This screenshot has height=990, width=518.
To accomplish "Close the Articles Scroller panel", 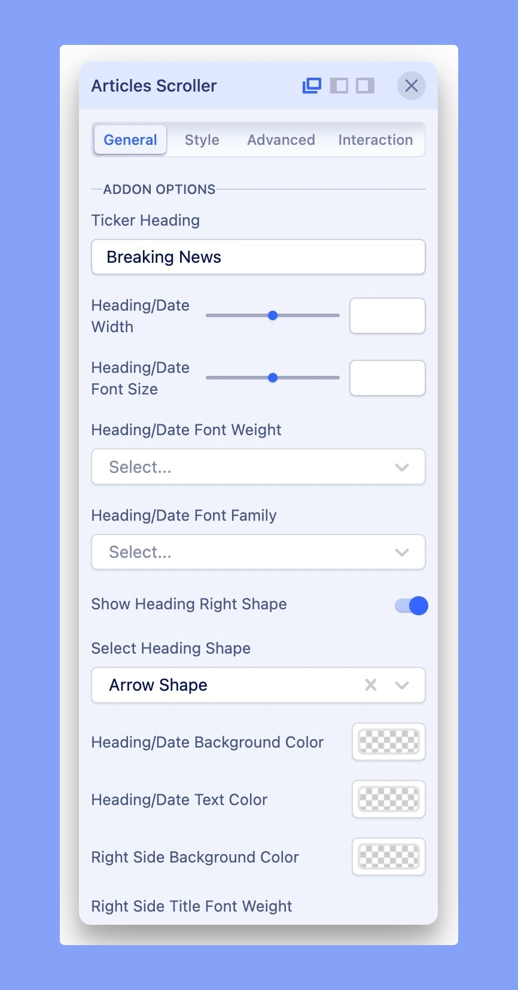I will [411, 86].
